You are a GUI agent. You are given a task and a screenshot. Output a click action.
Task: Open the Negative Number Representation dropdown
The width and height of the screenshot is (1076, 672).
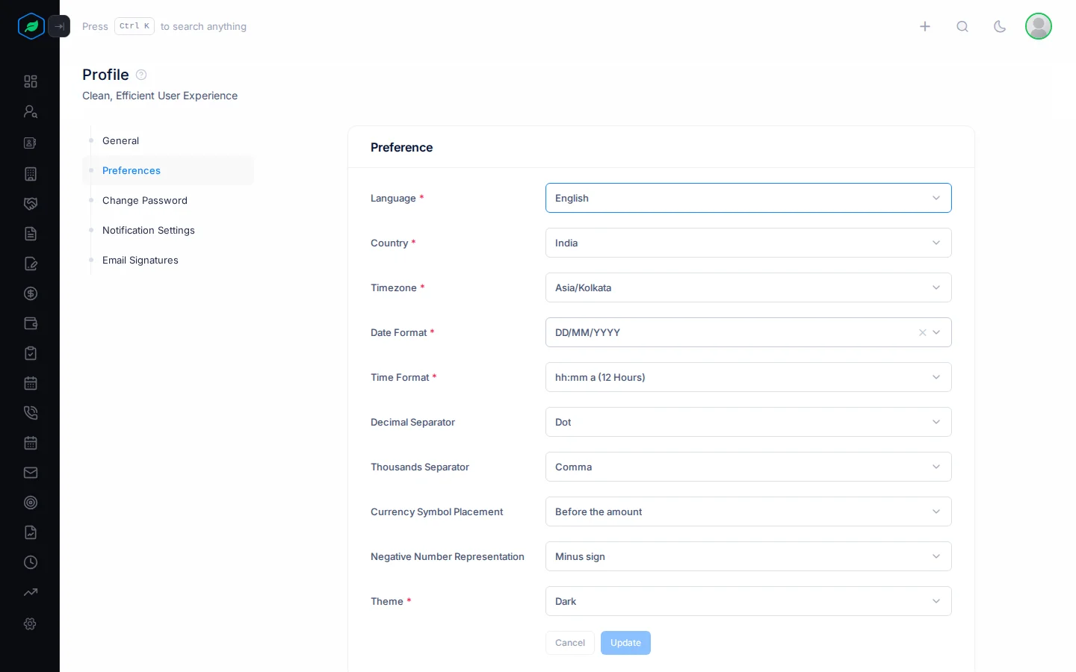pos(749,556)
